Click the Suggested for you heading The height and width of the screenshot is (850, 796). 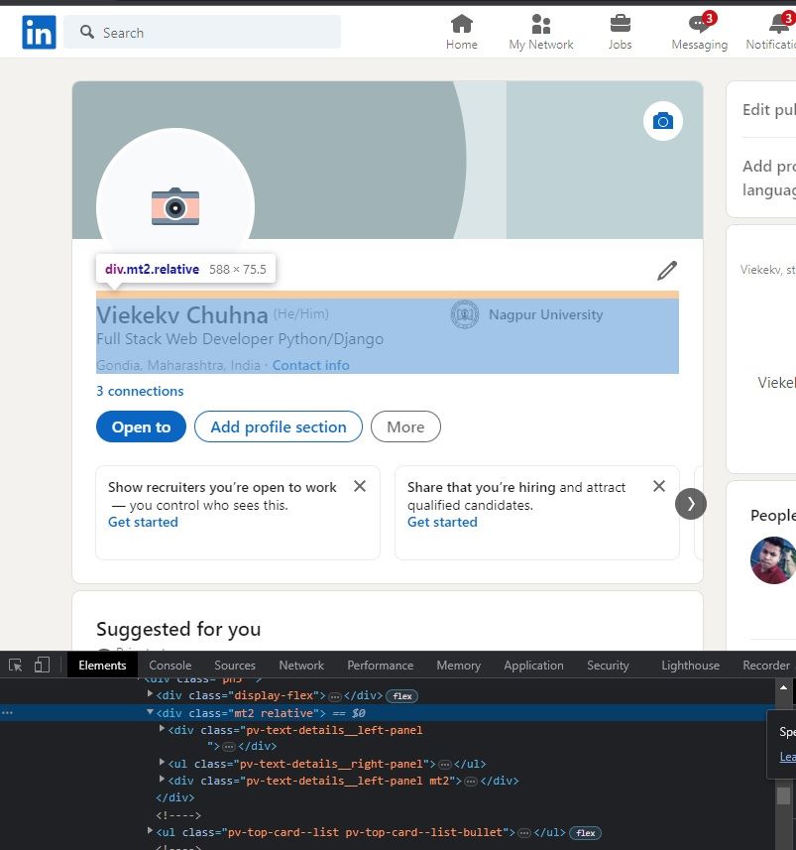pyautogui.click(x=178, y=629)
